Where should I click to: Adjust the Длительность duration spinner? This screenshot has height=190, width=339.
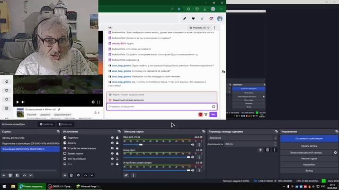[x=275, y=144]
